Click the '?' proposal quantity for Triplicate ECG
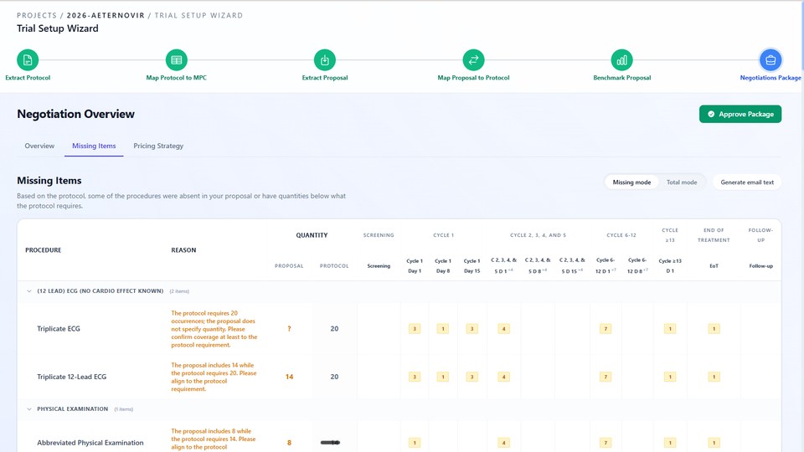 pos(289,328)
